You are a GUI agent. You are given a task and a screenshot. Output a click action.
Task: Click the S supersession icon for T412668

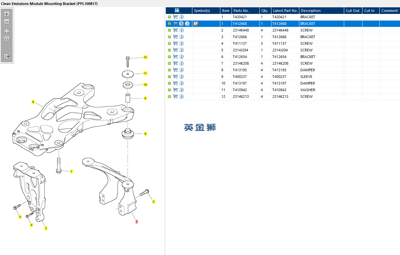(181, 24)
